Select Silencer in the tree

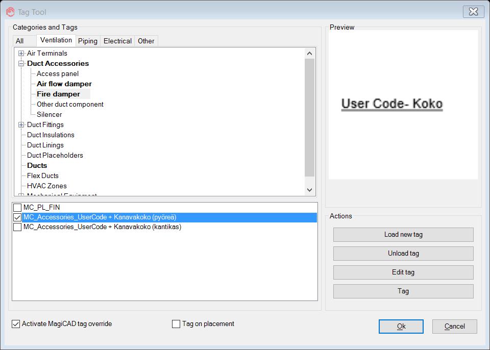tap(50, 115)
